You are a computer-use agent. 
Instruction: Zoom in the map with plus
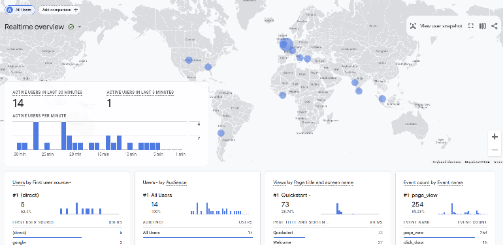click(x=495, y=137)
